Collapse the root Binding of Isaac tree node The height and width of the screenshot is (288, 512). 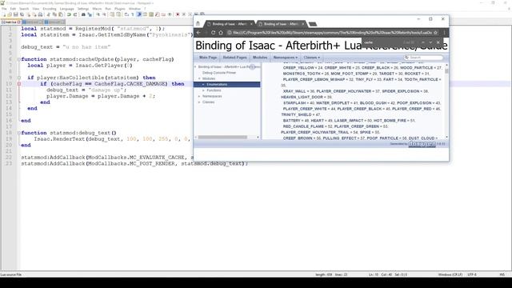[x=195, y=66]
